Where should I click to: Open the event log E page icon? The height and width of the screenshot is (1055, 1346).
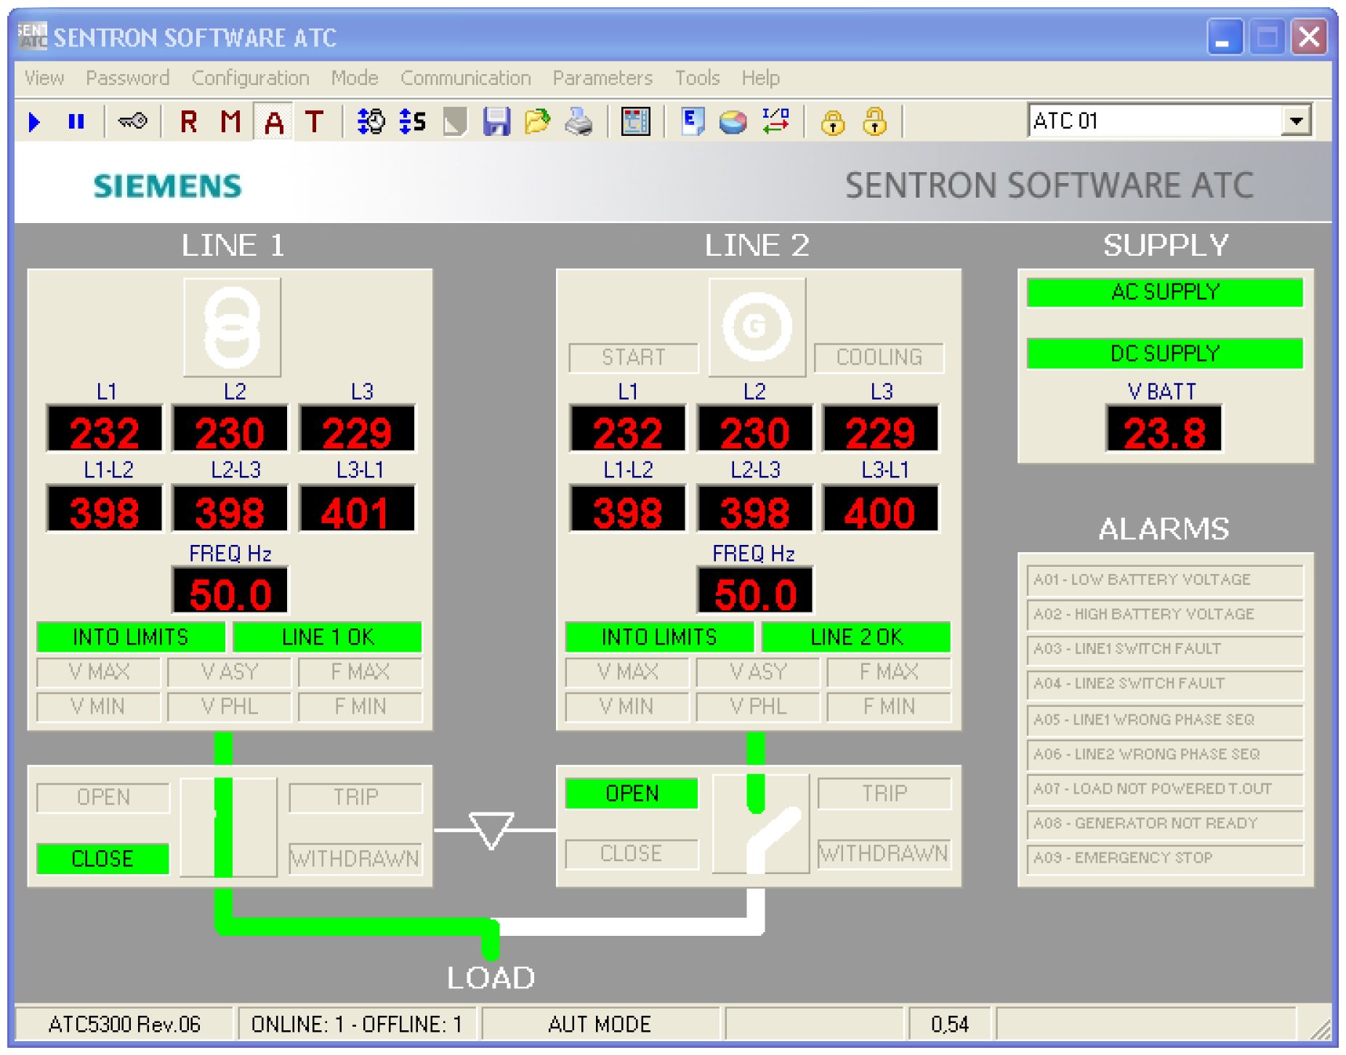pos(692,121)
